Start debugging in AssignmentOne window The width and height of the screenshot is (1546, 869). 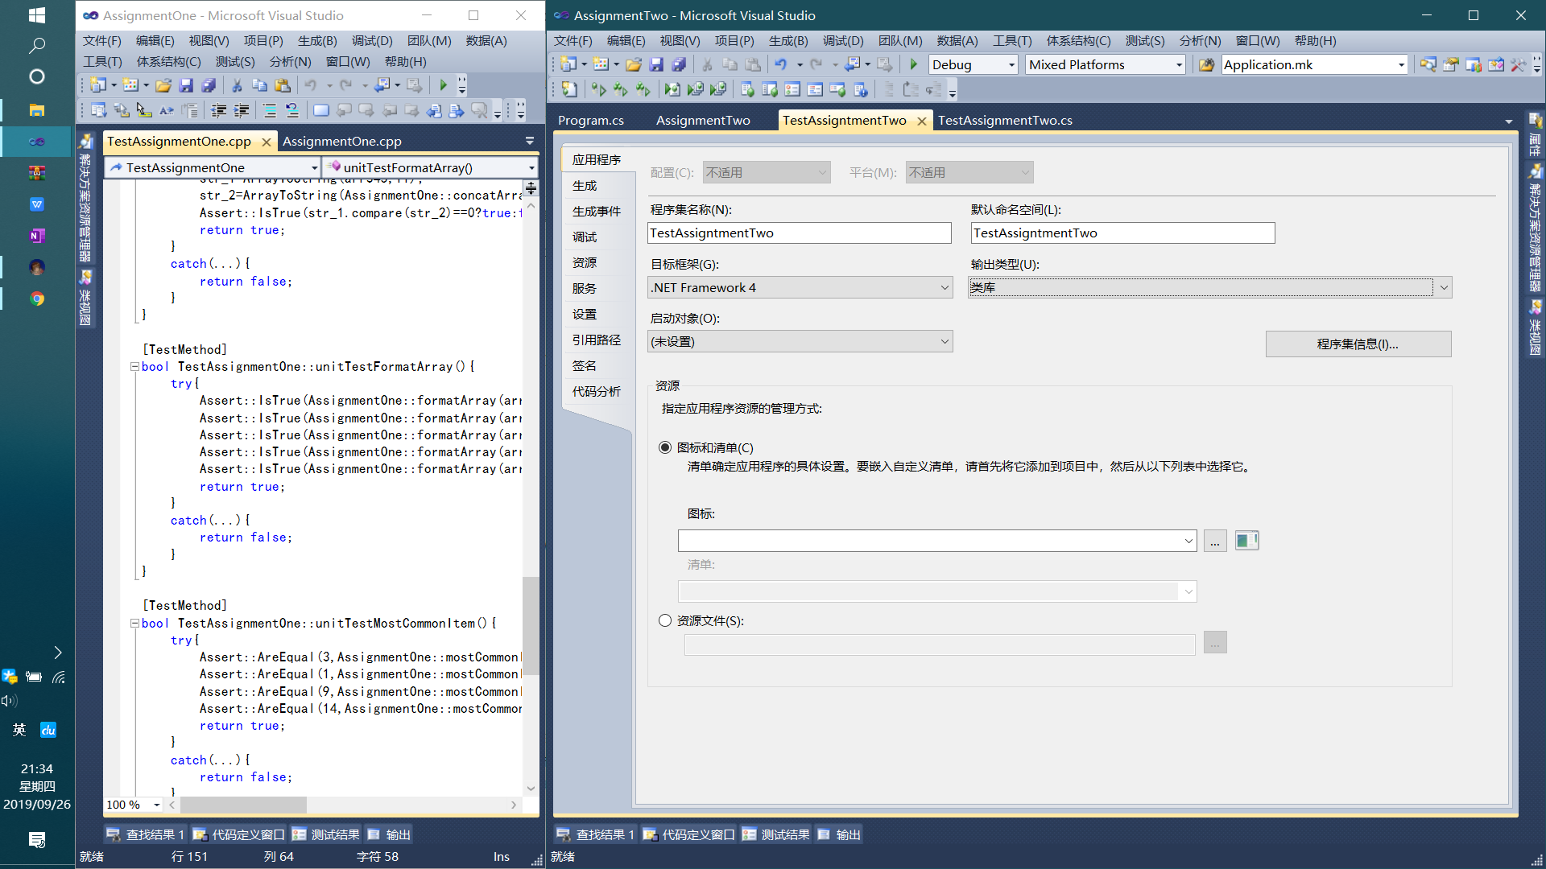pyautogui.click(x=443, y=85)
